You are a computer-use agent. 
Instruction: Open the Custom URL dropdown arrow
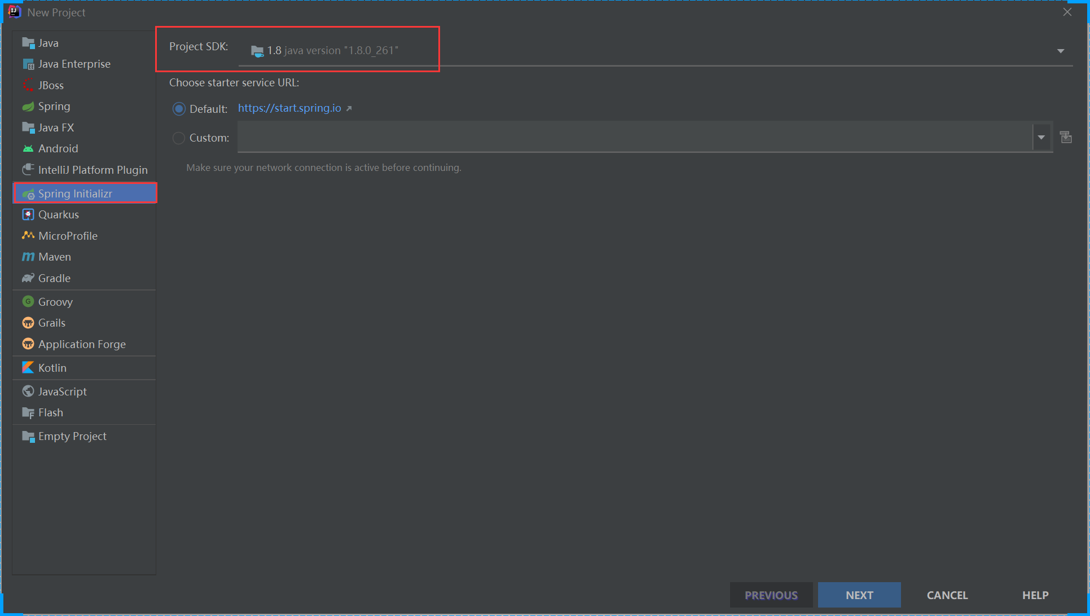tap(1041, 138)
